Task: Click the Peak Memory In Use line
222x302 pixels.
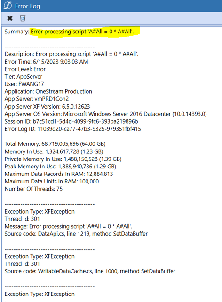Action: (x=60, y=167)
